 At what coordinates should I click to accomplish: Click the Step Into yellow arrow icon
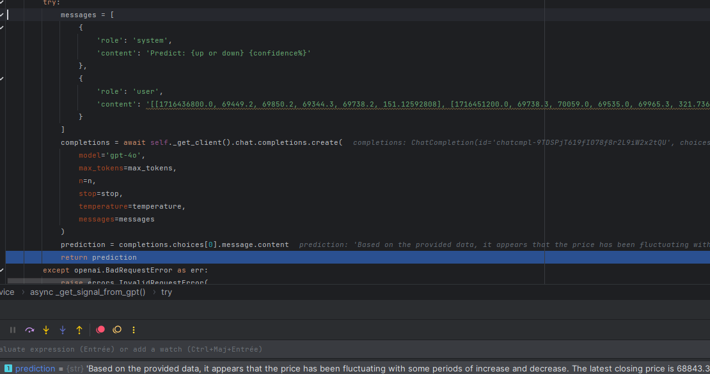[x=45, y=329]
